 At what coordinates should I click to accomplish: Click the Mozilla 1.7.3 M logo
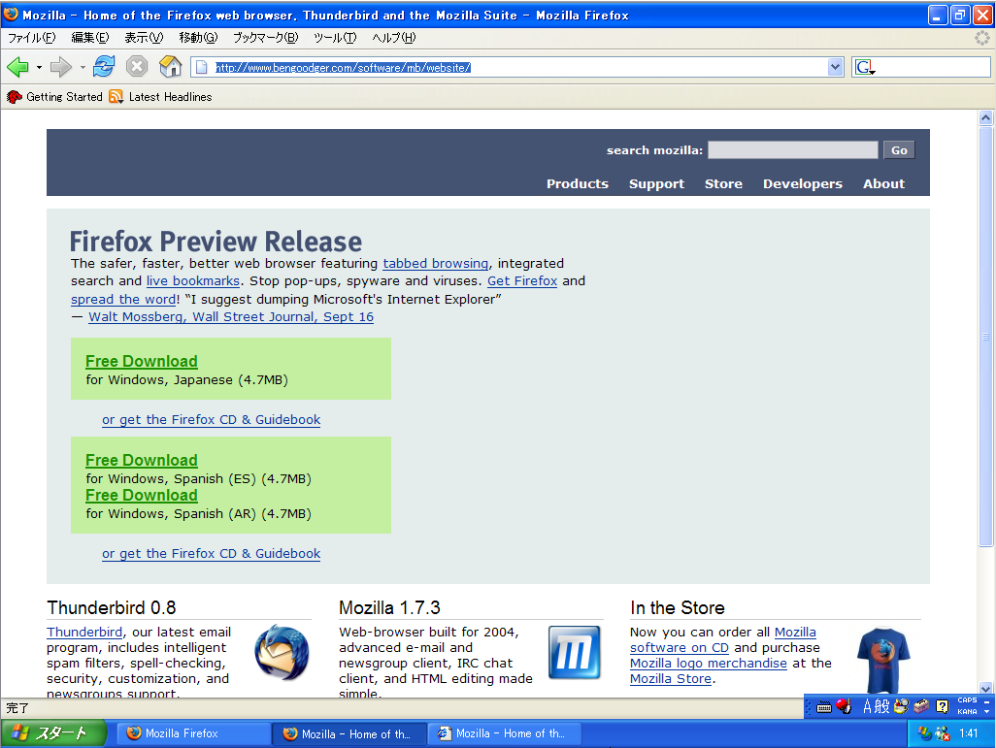click(x=575, y=652)
